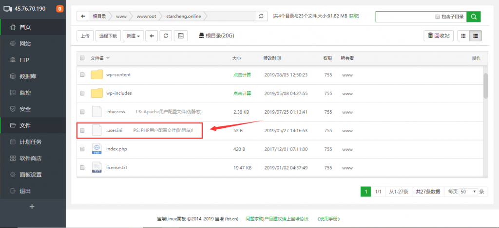Click the 获取 size link
499x228 pixels.
[354, 16]
